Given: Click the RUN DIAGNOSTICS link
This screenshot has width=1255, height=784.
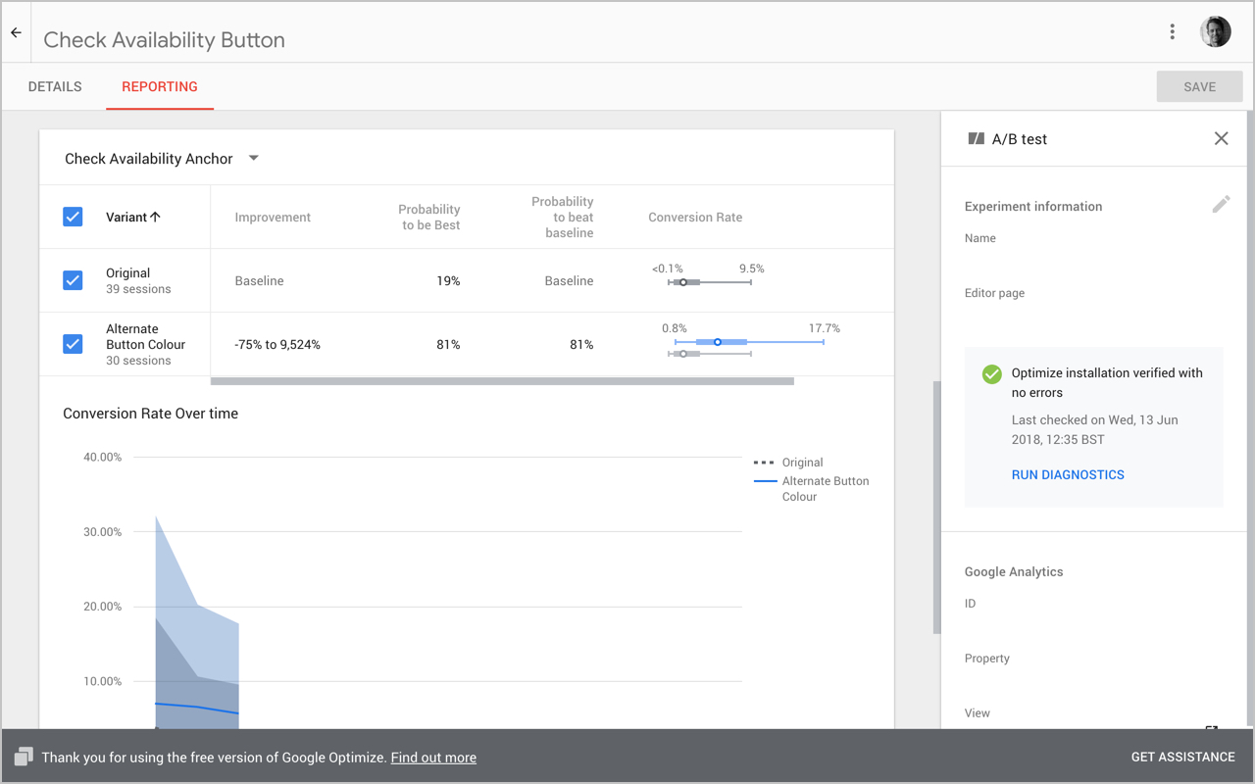Looking at the screenshot, I should [1068, 474].
